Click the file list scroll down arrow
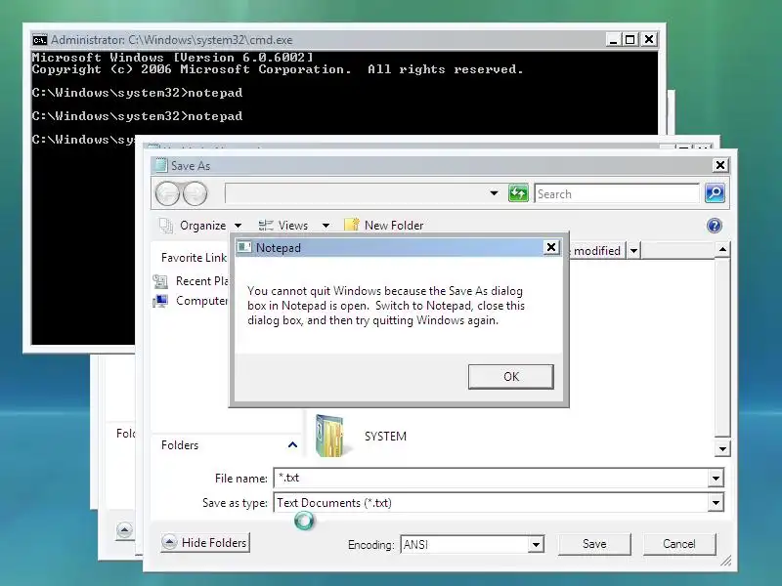782x586 pixels. [x=722, y=449]
